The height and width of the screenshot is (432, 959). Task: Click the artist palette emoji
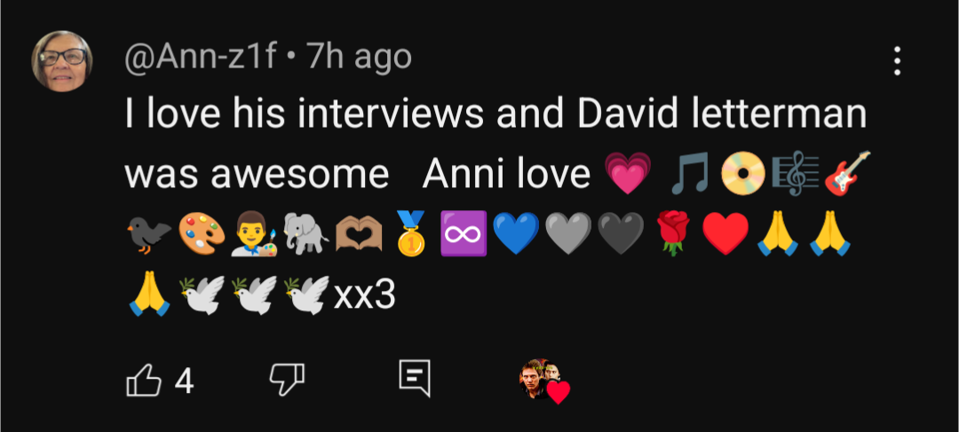202,233
